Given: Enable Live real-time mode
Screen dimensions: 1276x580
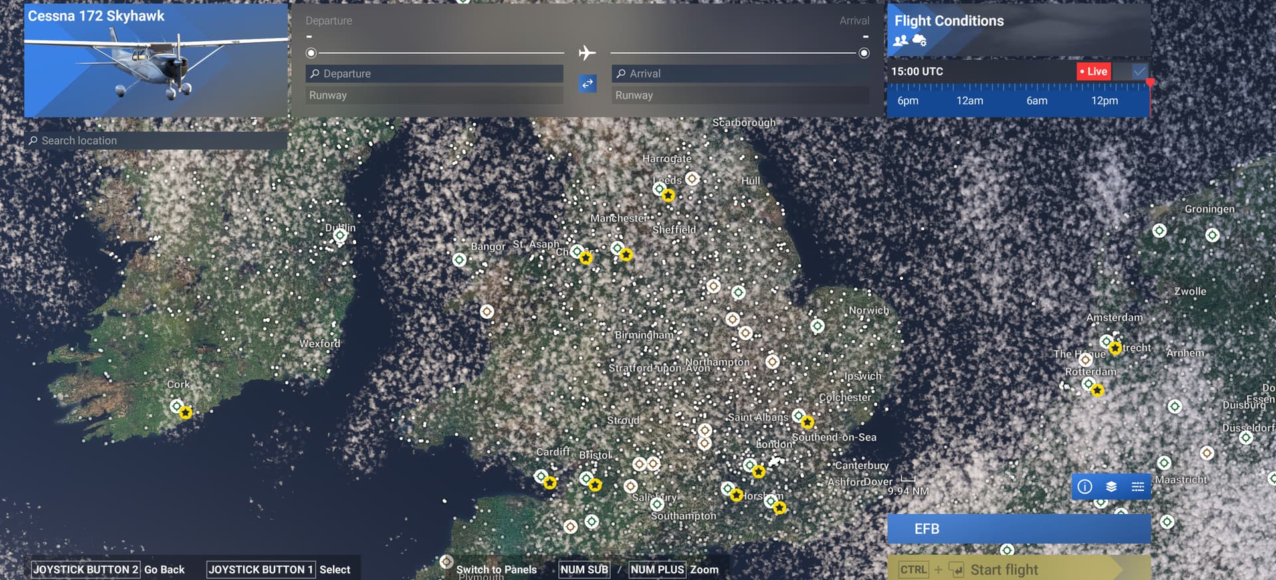Looking at the screenshot, I should (x=1093, y=72).
